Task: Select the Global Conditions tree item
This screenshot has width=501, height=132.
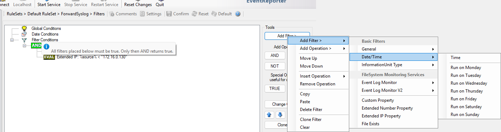Action: click(x=46, y=28)
